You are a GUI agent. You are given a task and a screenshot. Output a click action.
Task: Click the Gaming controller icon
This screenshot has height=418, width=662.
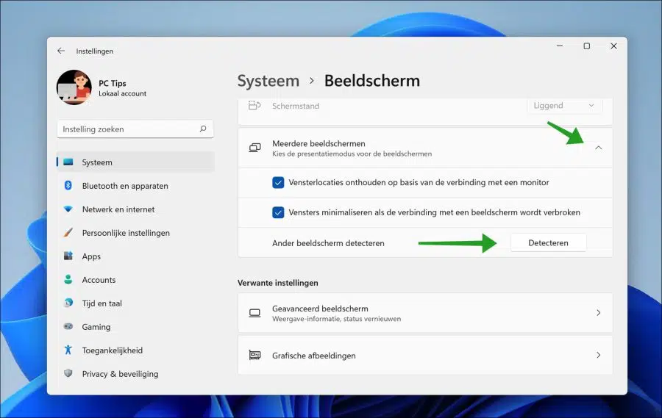68,326
